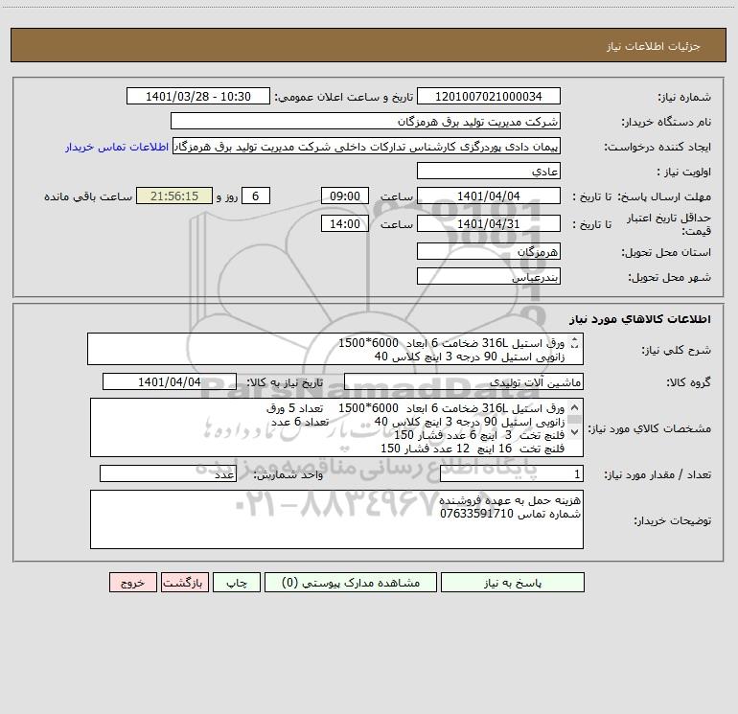The height and width of the screenshot is (714, 738).
Task: Click the deadline time field 09:00
Action: pyautogui.click(x=344, y=196)
